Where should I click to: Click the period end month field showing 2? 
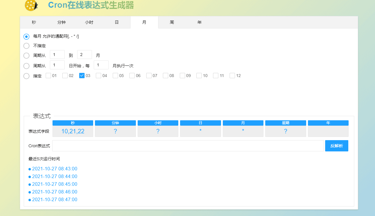pyautogui.click(x=84, y=55)
